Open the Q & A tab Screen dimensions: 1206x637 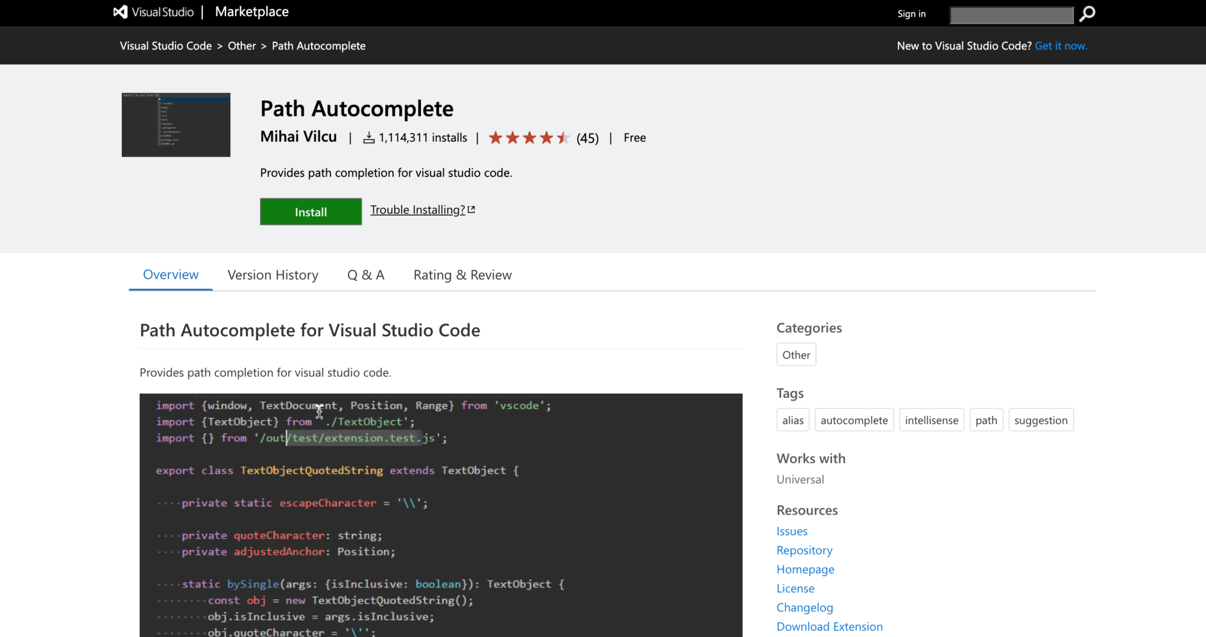366,275
